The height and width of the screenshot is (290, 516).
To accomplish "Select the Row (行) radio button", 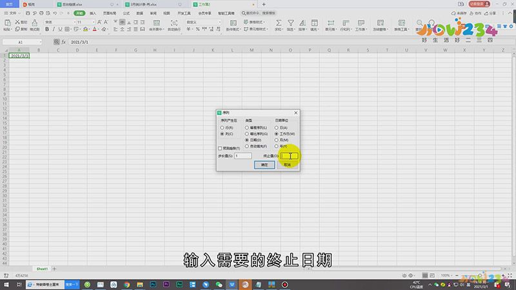I will click(x=222, y=128).
